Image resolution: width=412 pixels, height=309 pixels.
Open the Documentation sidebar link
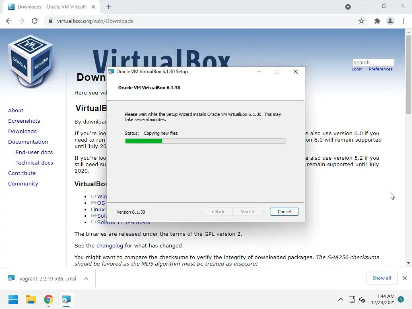(28, 142)
